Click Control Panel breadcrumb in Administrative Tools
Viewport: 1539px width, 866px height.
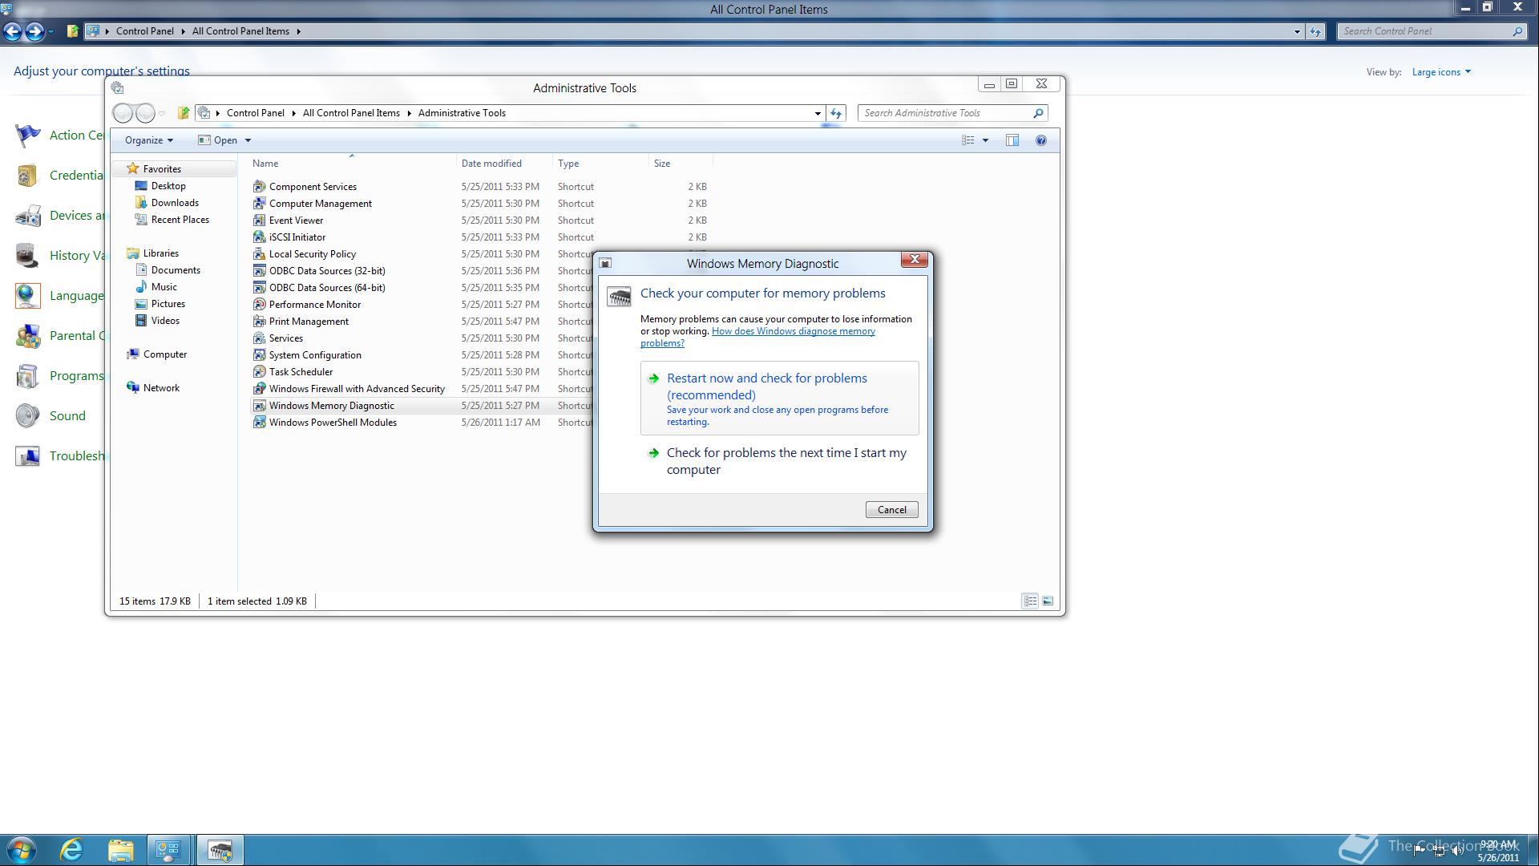[x=255, y=113]
